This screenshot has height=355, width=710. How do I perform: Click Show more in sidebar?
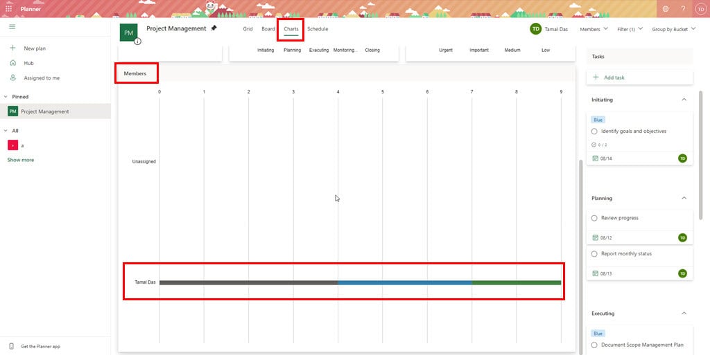point(20,160)
